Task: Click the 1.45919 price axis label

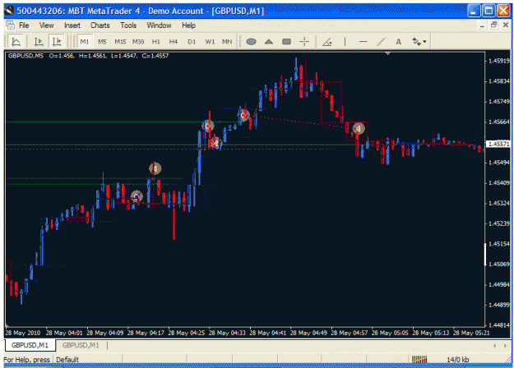Action: 499,61
